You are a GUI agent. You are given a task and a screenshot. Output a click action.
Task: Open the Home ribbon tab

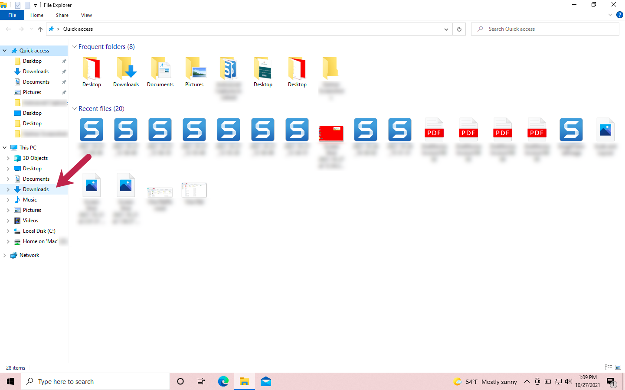pos(37,15)
